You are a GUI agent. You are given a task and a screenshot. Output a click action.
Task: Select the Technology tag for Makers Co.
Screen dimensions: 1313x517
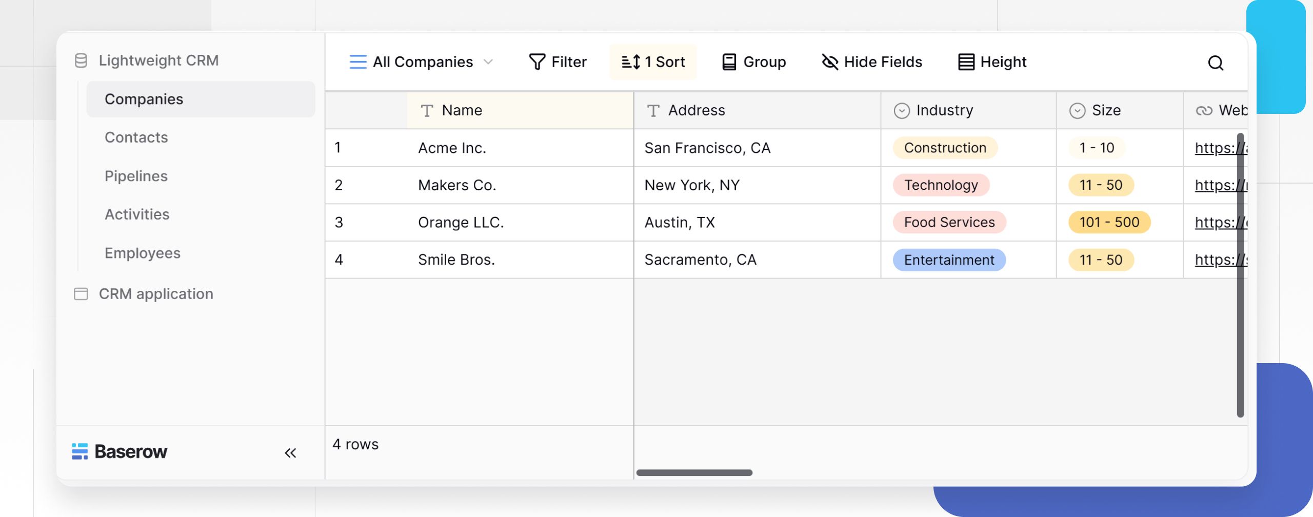[941, 185]
